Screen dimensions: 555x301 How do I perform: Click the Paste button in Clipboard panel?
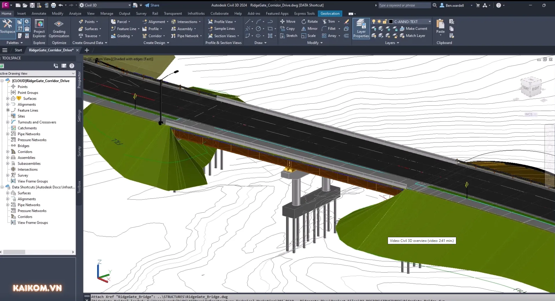tap(440, 26)
